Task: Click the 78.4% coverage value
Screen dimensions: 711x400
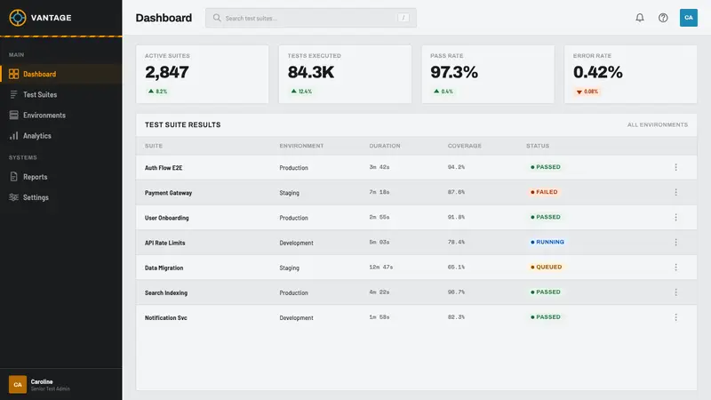Action: pyautogui.click(x=456, y=242)
